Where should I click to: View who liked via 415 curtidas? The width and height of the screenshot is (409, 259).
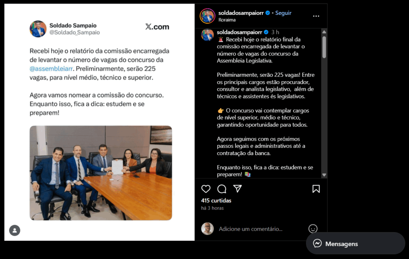click(x=216, y=201)
